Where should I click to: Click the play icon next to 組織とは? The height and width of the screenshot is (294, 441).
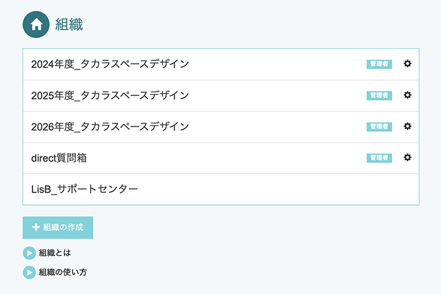[29, 252]
